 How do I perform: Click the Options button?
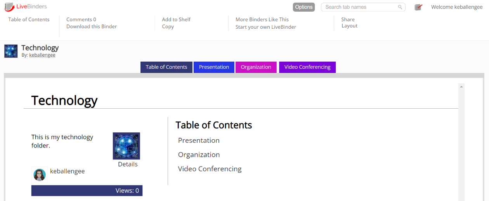point(304,7)
